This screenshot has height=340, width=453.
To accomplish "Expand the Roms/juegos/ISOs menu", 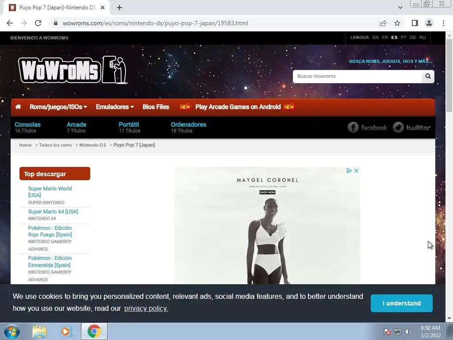I will coord(58,107).
